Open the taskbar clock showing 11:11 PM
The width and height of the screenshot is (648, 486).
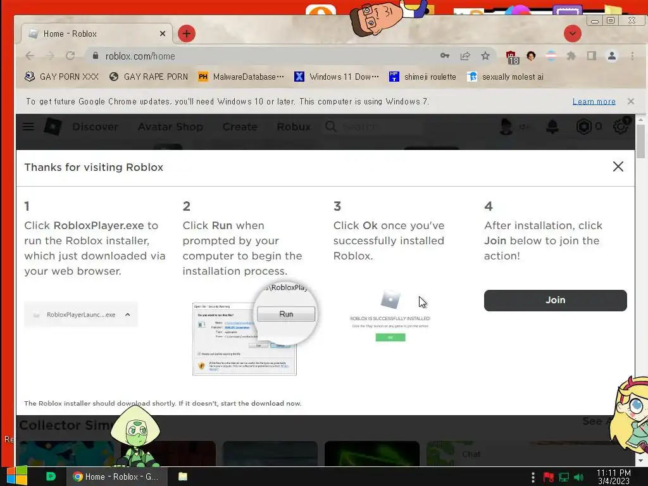tap(613, 477)
